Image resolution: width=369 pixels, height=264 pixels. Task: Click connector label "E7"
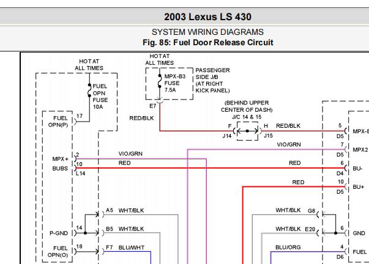pos(153,106)
